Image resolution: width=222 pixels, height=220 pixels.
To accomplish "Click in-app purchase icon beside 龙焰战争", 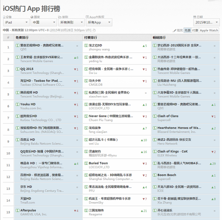I will (x=86, y=128).
